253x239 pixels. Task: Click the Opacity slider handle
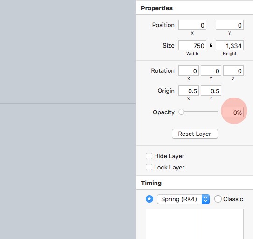pyautogui.click(x=182, y=112)
